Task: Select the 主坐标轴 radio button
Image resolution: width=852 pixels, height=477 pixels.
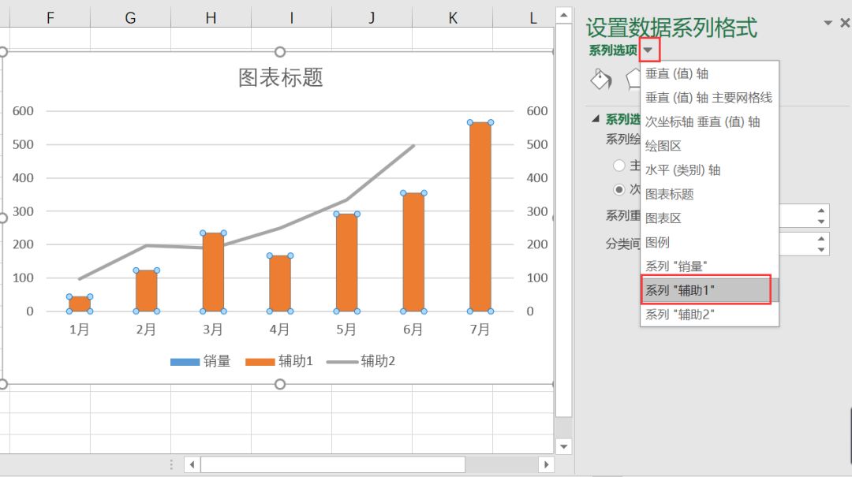Action: tap(620, 166)
